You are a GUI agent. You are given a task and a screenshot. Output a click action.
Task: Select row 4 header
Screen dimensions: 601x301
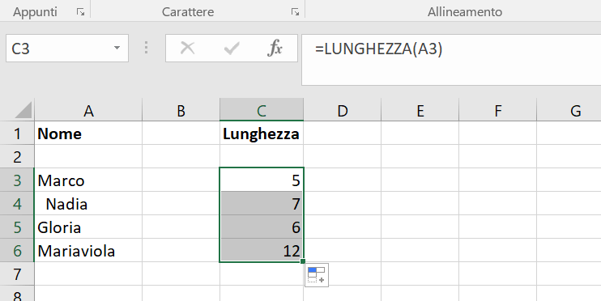17,204
